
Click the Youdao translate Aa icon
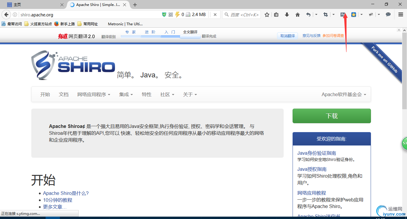click(343, 15)
